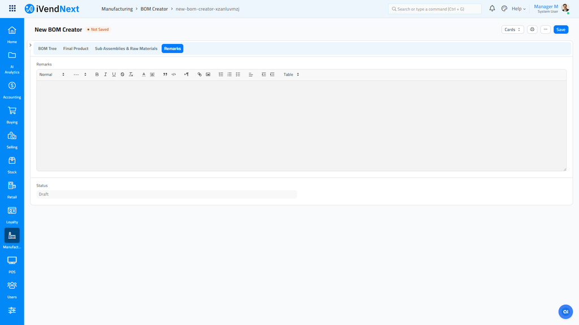Open Buying module in sidebar
The width and height of the screenshot is (579, 325).
[12, 115]
